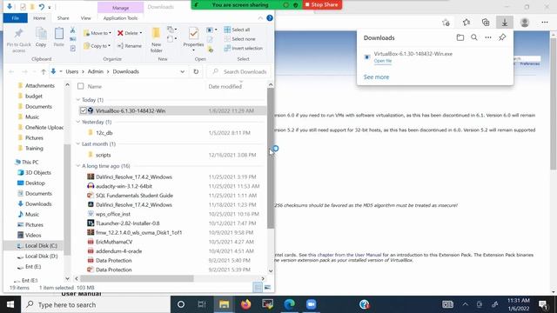Collapse the ribbon with chevron
The width and height of the screenshot is (557, 313).
[x=260, y=18]
